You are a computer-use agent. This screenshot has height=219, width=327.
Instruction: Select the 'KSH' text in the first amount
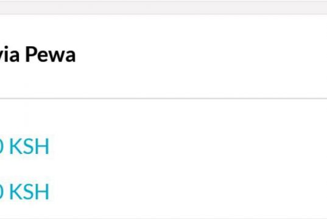point(29,147)
